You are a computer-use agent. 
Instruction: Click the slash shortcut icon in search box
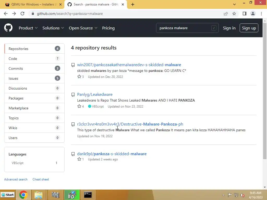tap(214, 28)
